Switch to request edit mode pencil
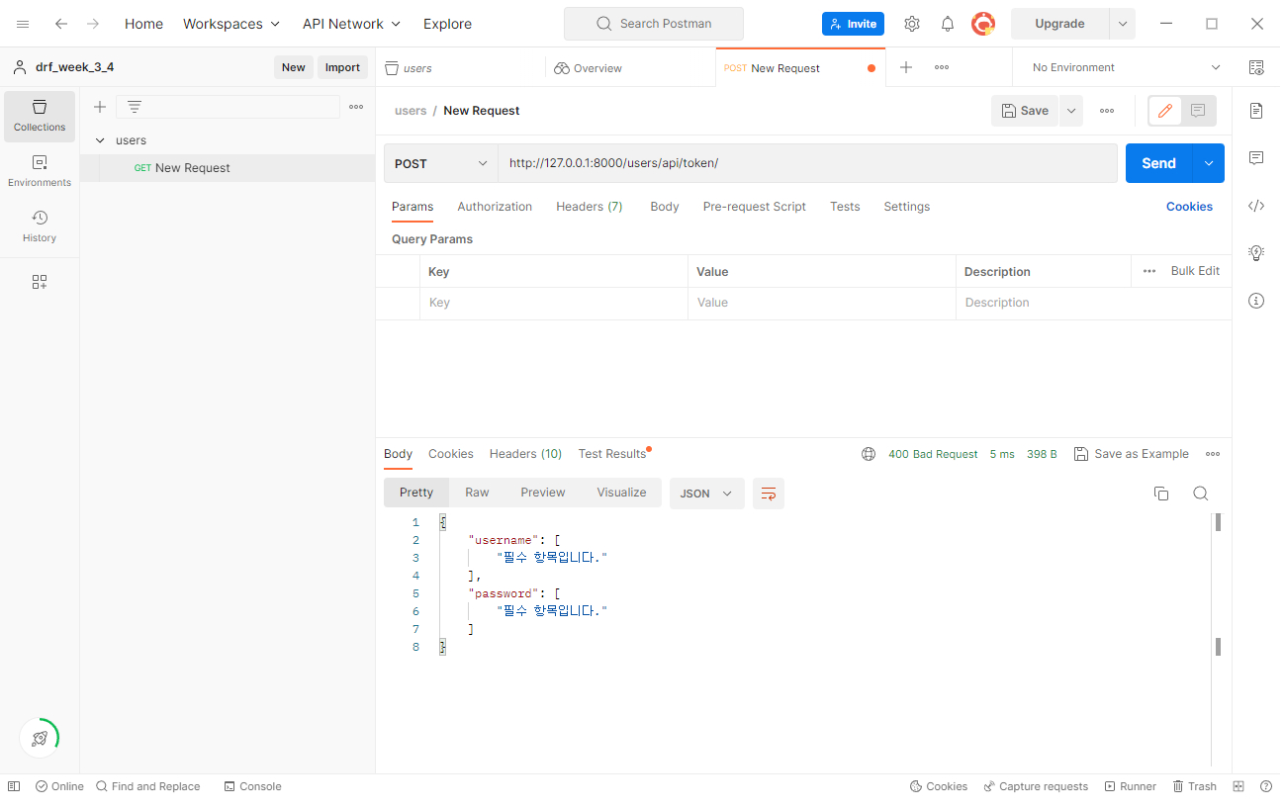The width and height of the screenshot is (1284, 810). click(1165, 111)
